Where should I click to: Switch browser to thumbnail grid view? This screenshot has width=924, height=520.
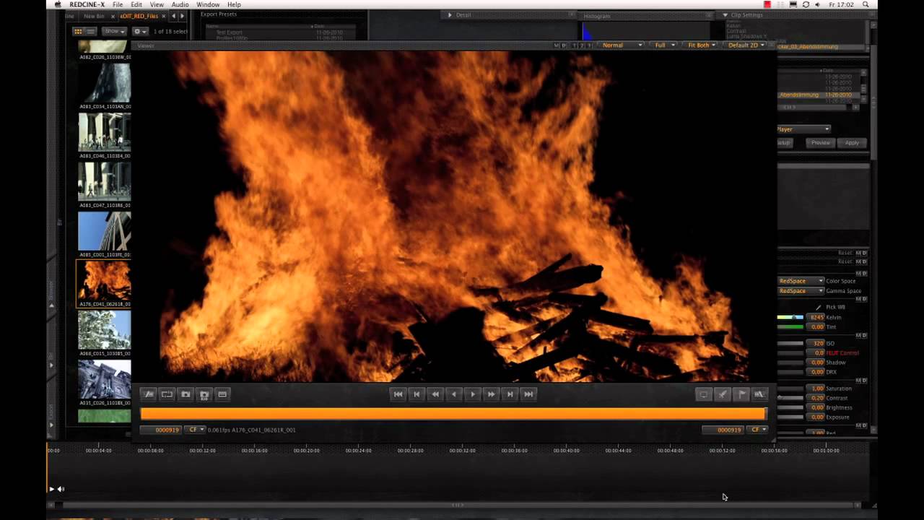(x=78, y=32)
